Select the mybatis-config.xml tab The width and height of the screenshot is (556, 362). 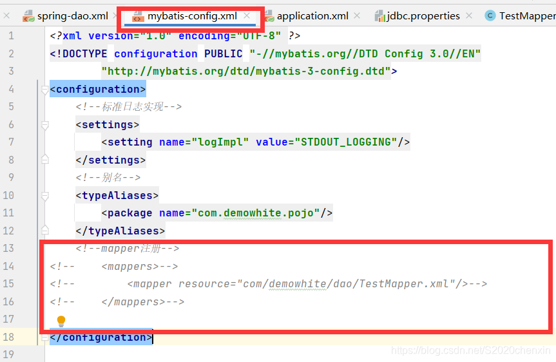coord(192,16)
